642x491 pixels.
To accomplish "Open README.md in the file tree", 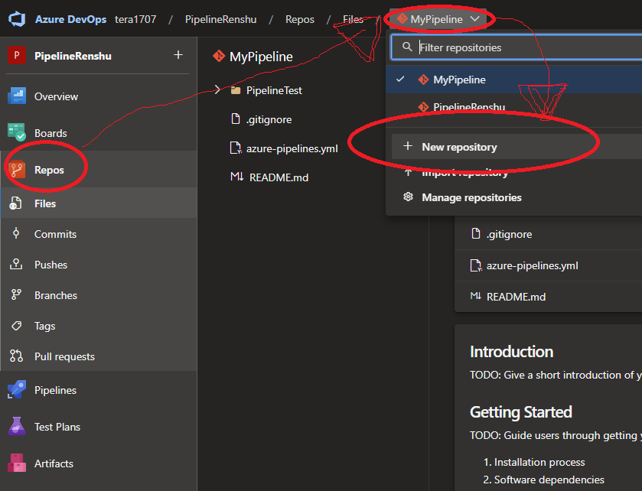I will coord(279,177).
